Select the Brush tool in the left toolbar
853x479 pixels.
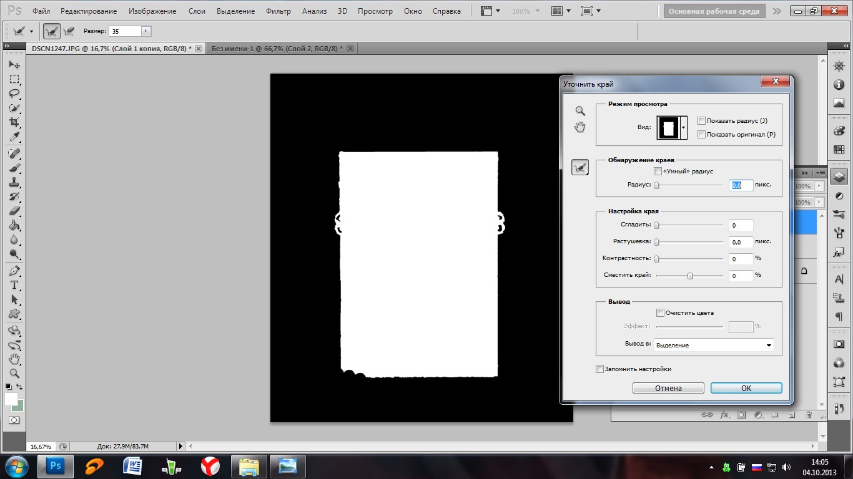[x=14, y=168]
